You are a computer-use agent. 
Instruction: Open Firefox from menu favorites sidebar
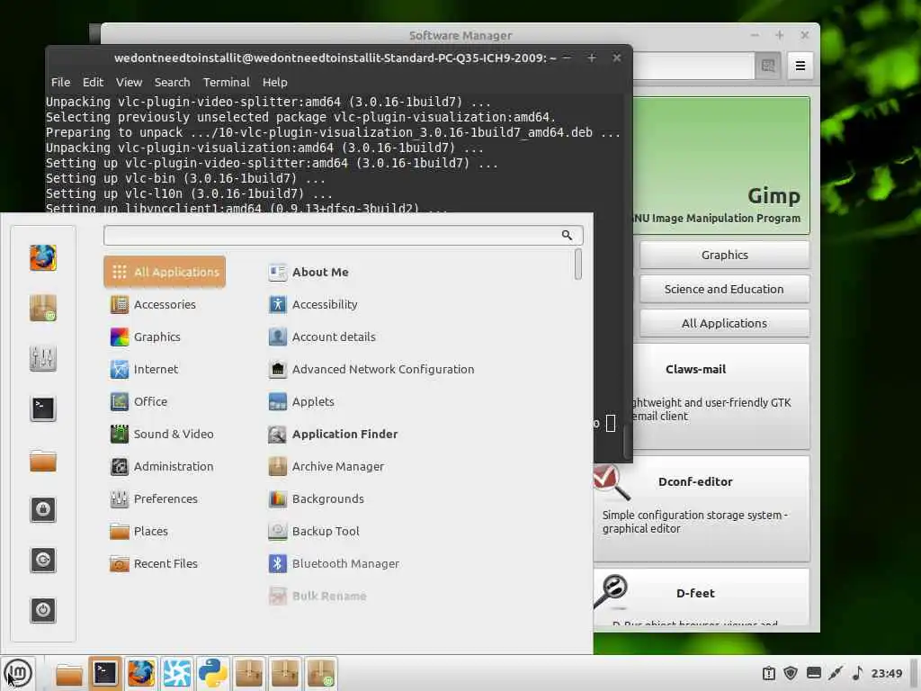[43, 258]
